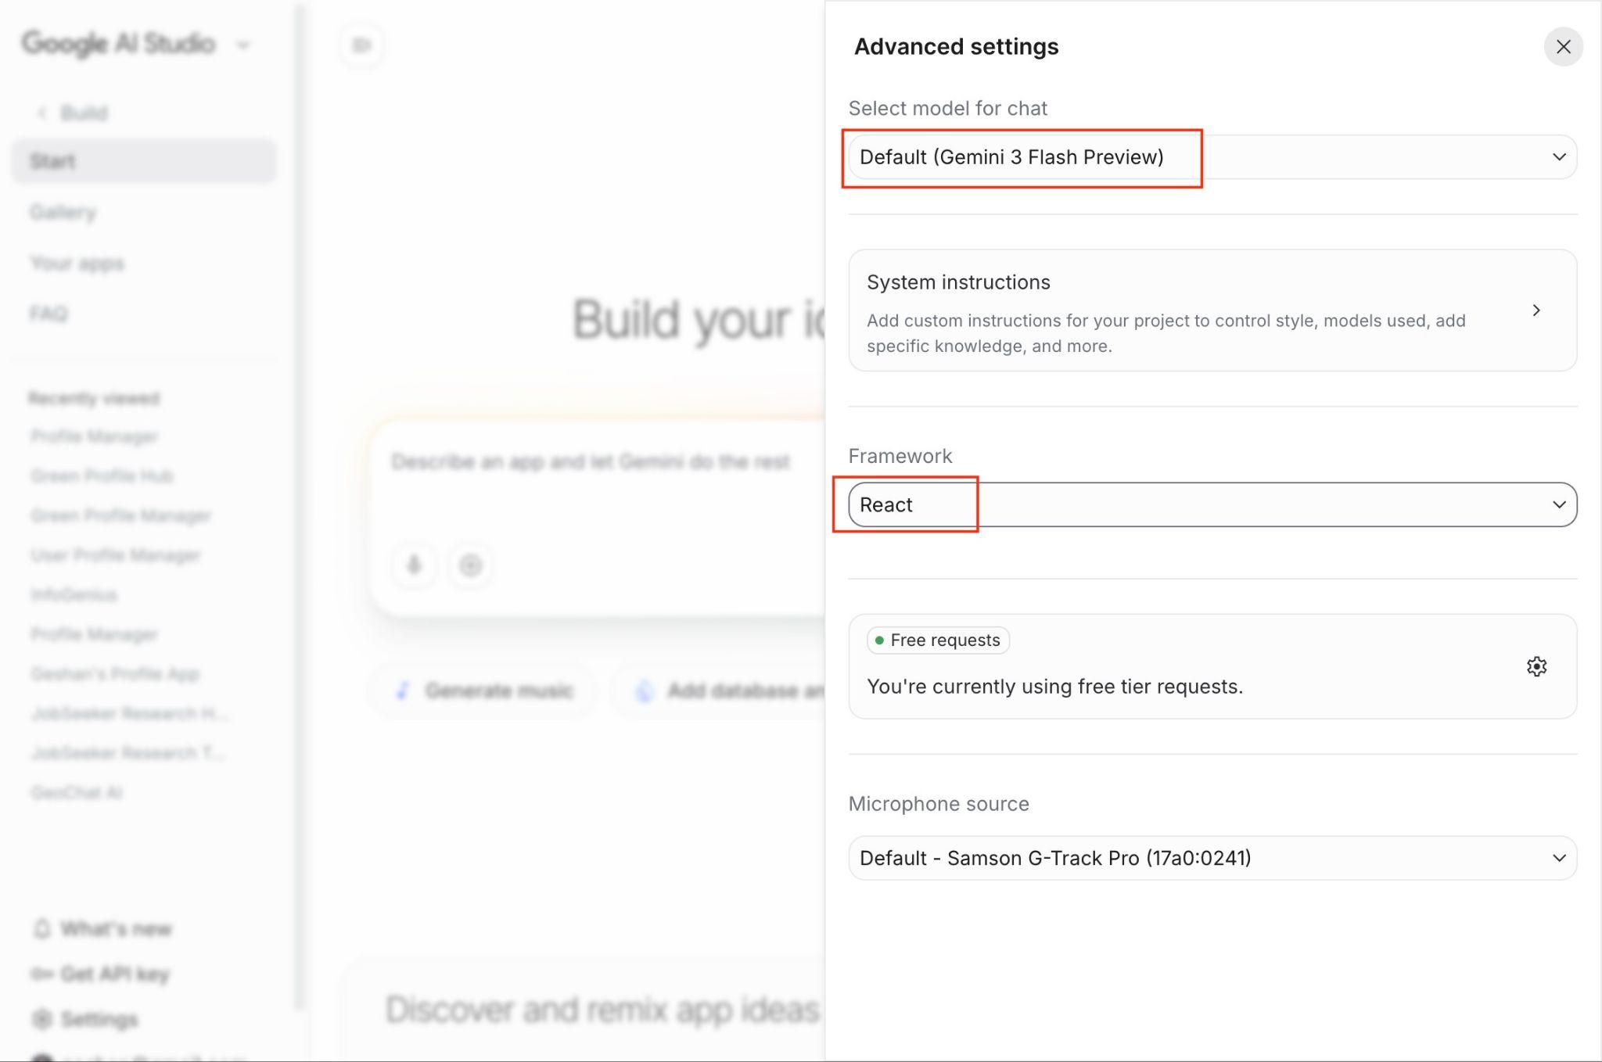This screenshot has height=1062, width=1602.
Task: Open the Microphone source dropdown
Action: tap(1212, 858)
